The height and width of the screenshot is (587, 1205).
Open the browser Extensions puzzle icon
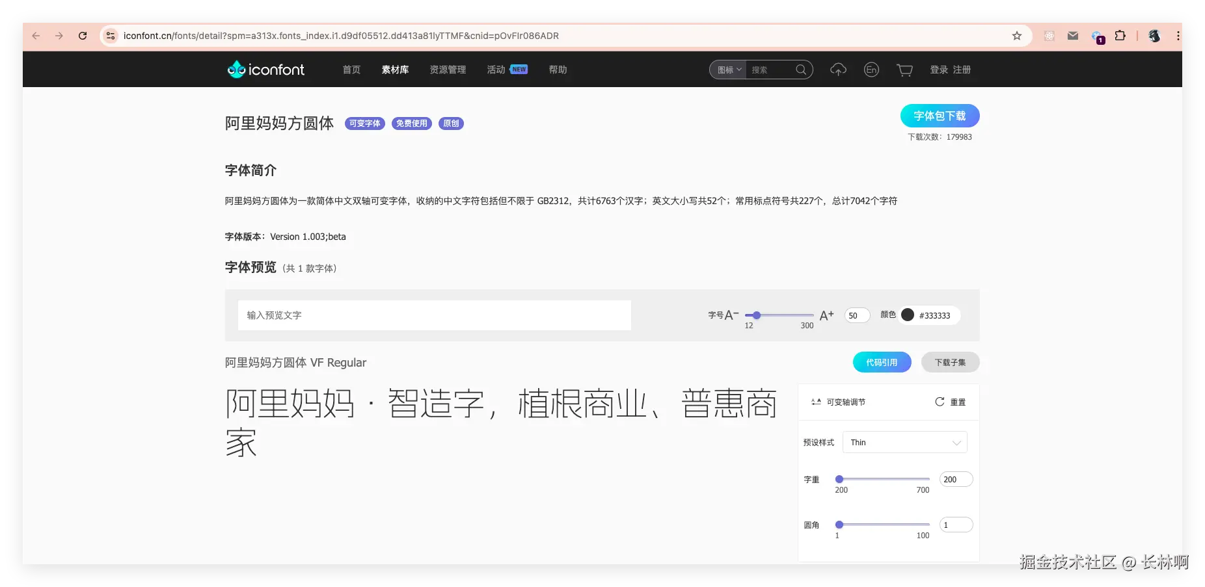[1120, 36]
